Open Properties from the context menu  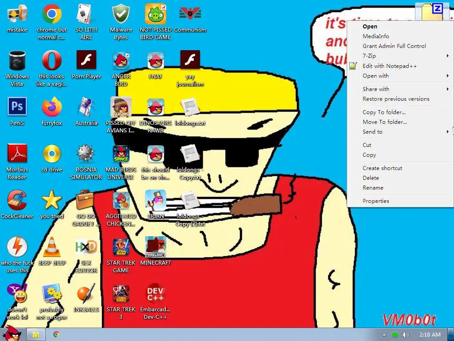tap(400, 201)
